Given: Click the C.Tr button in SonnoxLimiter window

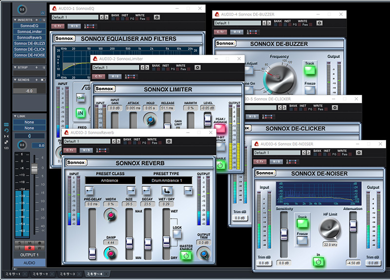Looking at the screenshot, I should 98,77.
